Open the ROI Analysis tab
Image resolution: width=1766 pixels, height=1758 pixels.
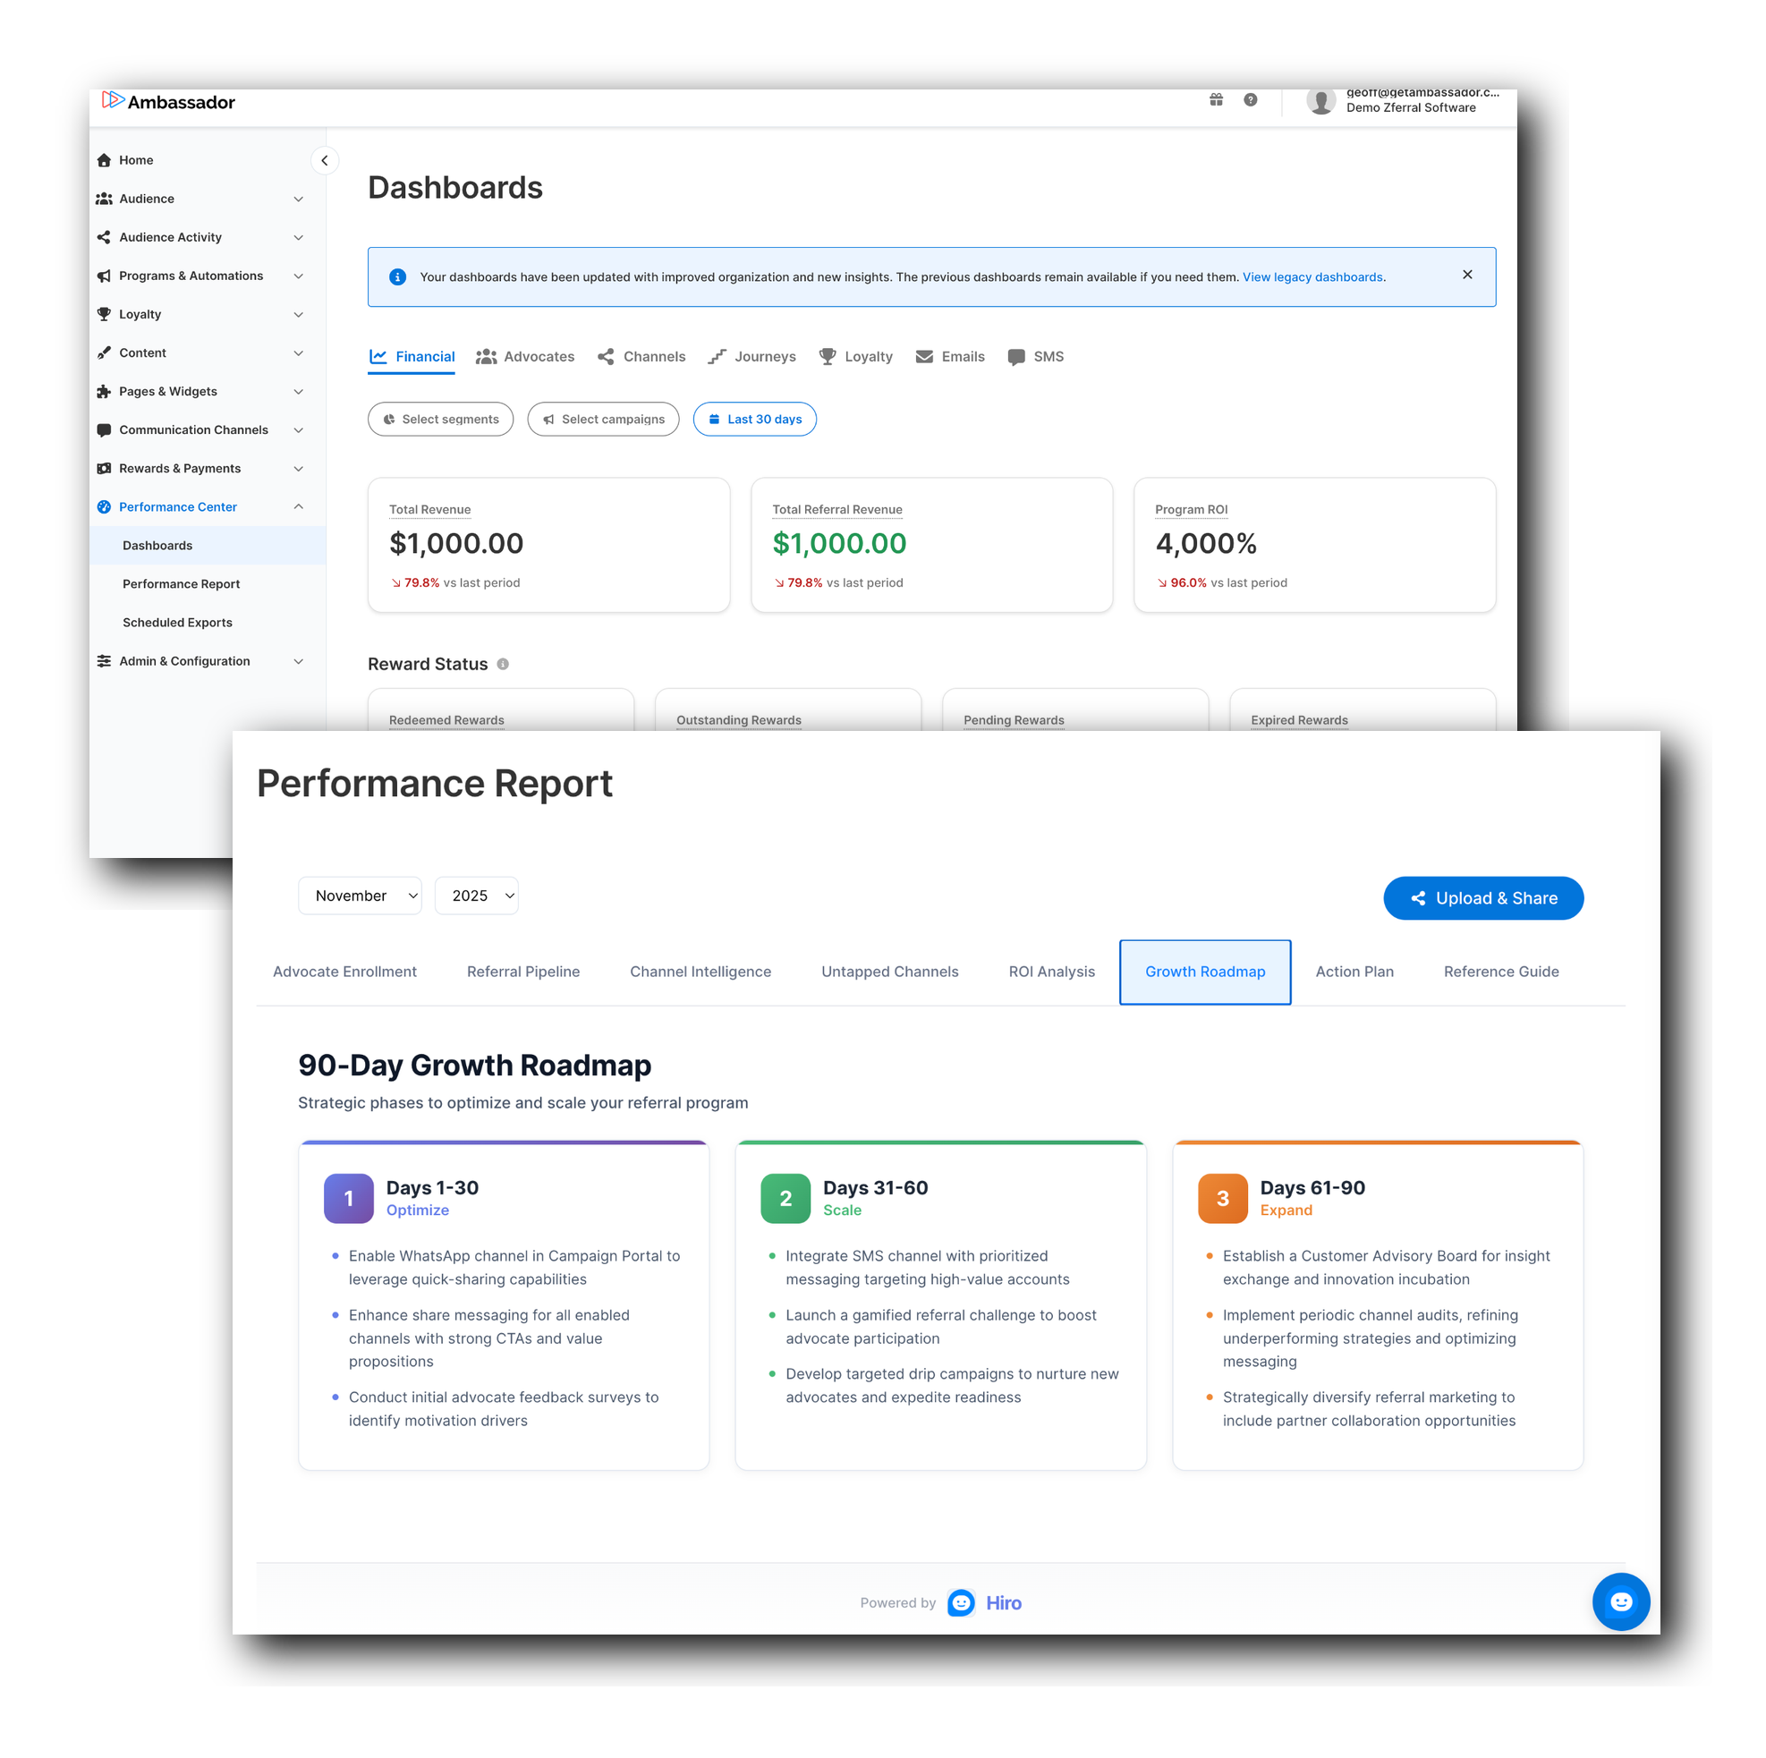coord(1051,972)
